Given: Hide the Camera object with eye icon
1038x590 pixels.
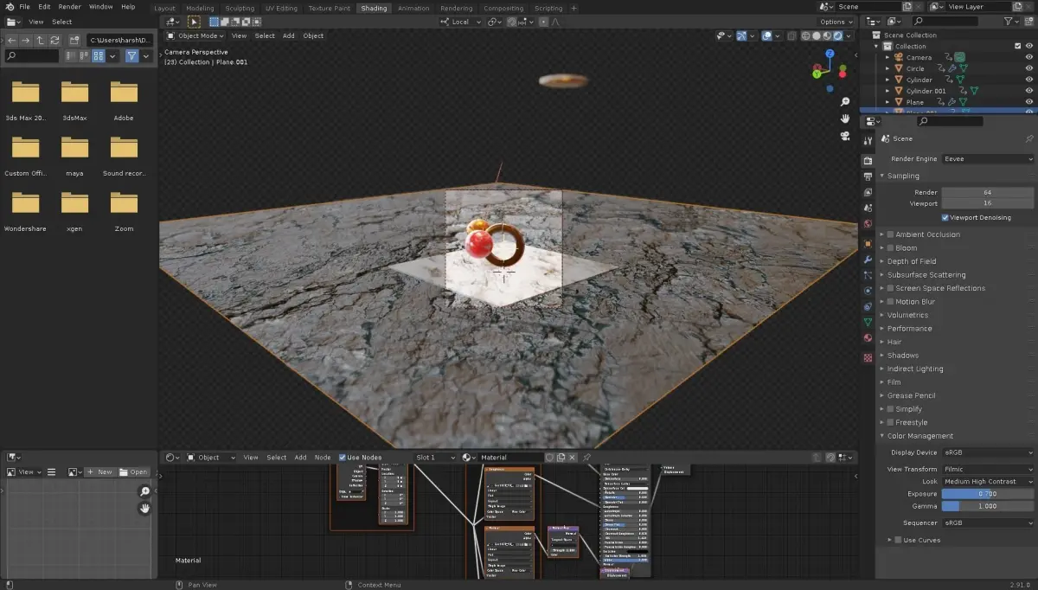Looking at the screenshot, I should point(1028,57).
